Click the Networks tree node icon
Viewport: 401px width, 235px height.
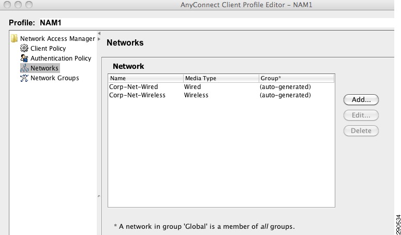point(24,68)
